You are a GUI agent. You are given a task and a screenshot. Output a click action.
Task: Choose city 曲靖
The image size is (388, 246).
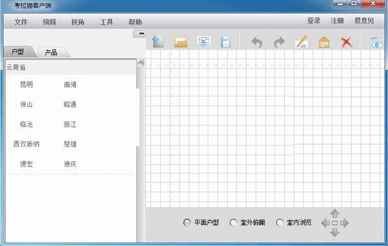coord(70,84)
